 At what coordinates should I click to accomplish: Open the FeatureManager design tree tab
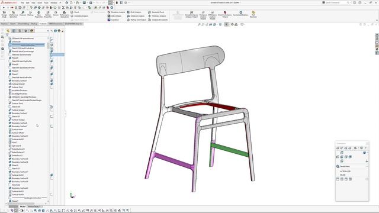[x=8, y=31]
